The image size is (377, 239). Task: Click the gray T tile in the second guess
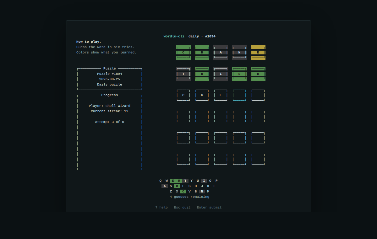tap(183, 74)
